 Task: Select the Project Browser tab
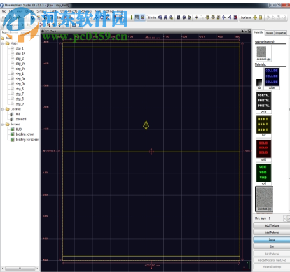tap(10, 32)
